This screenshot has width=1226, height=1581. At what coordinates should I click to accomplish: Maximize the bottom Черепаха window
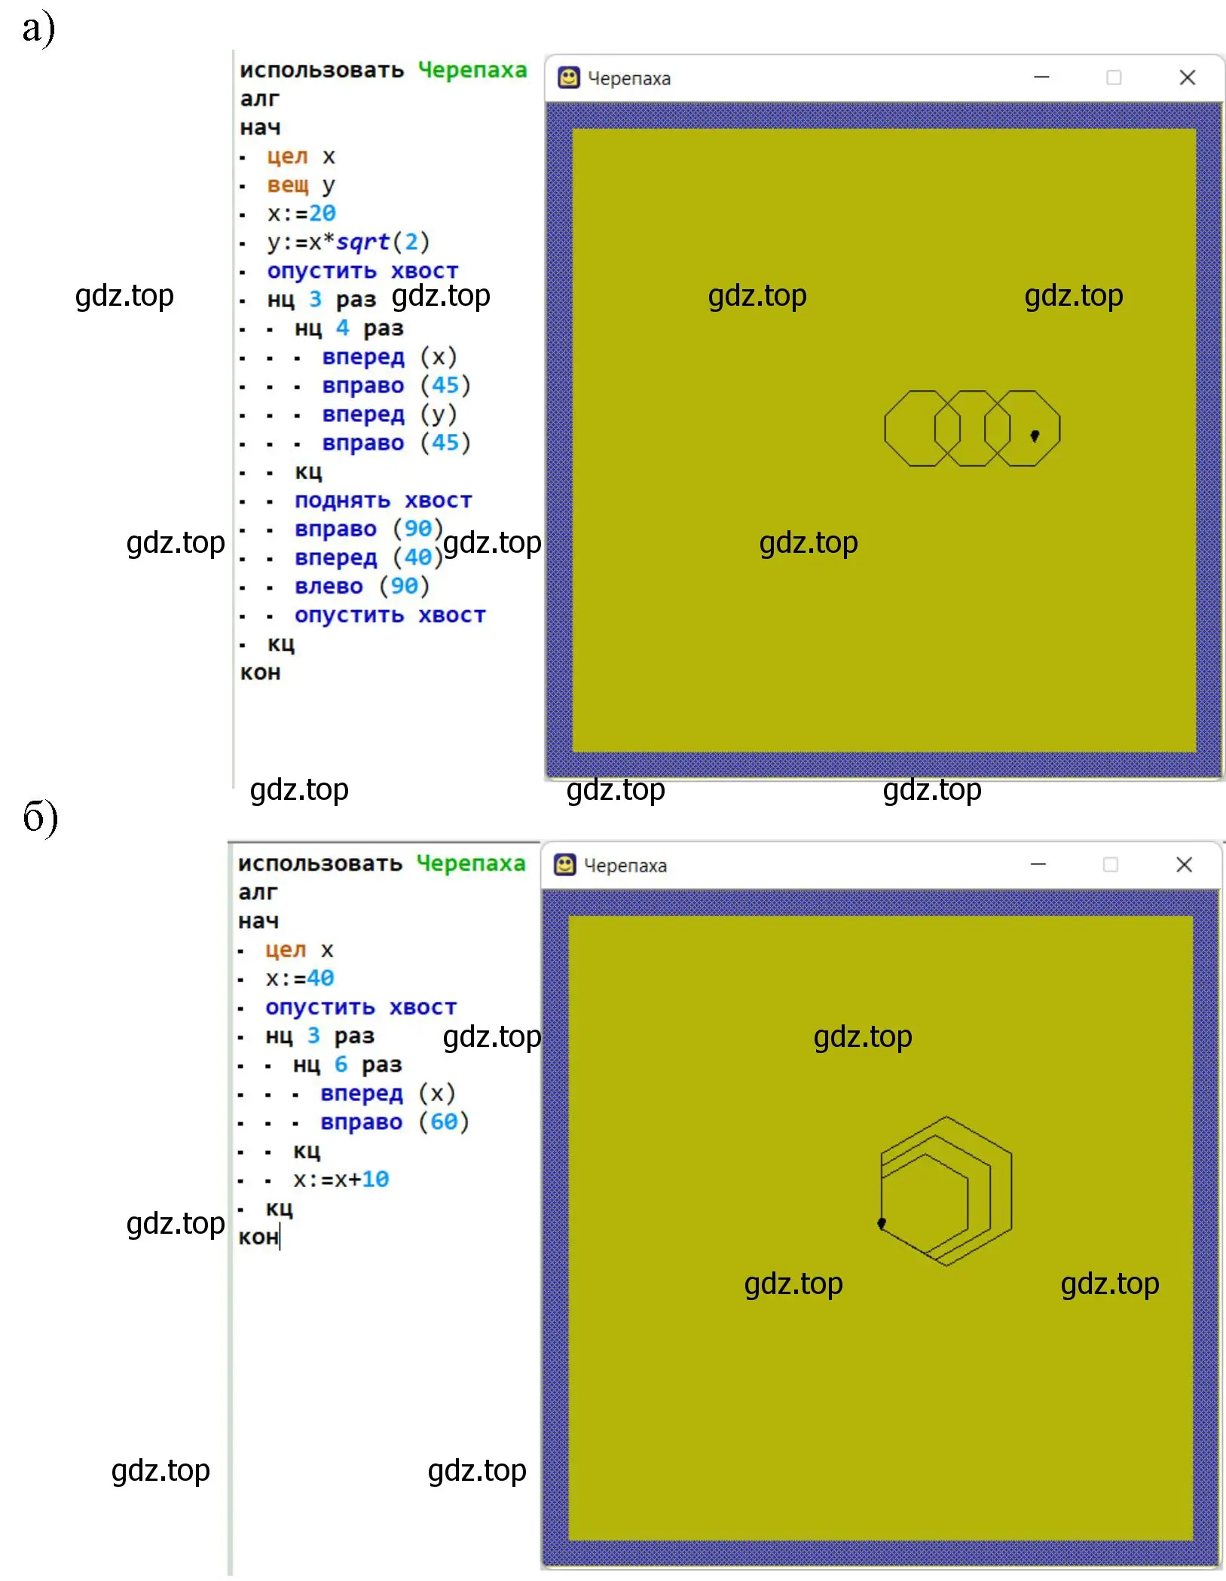point(1111,865)
